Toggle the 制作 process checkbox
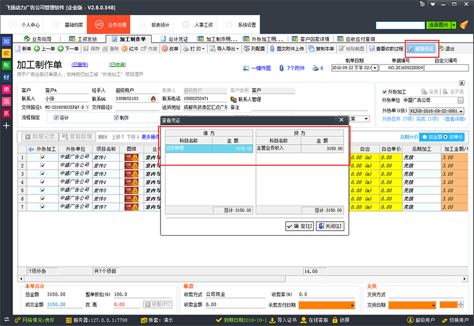This screenshot has height=326, width=474. click(117, 118)
